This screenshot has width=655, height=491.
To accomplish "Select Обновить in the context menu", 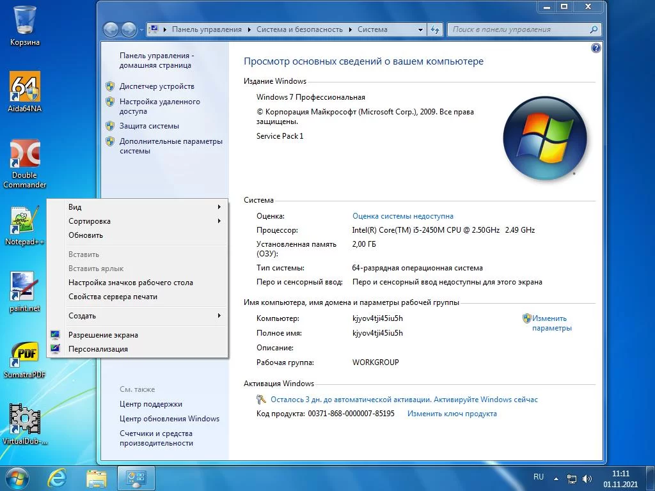I will (86, 235).
